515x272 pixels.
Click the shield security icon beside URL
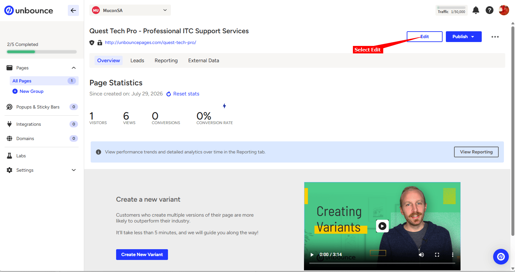pyautogui.click(x=92, y=43)
